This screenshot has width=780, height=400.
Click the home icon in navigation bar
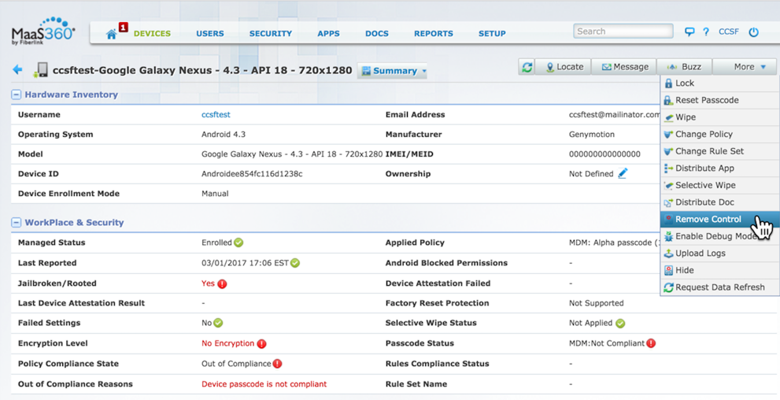(112, 34)
